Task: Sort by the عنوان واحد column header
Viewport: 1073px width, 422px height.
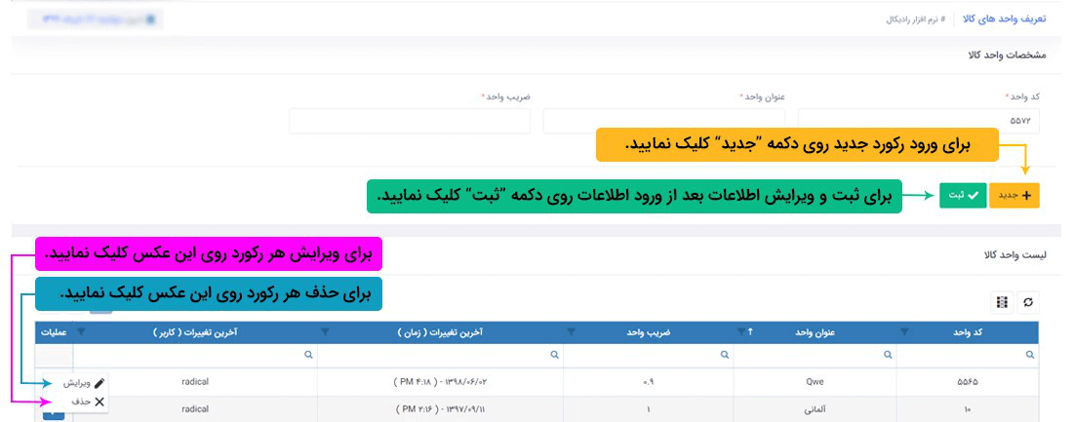Action: point(815,331)
